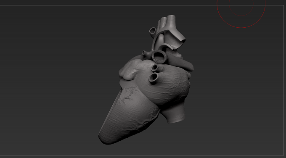Click the upper small round vein opening
The width and height of the screenshot is (286, 158).
click(x=155, y=68)
